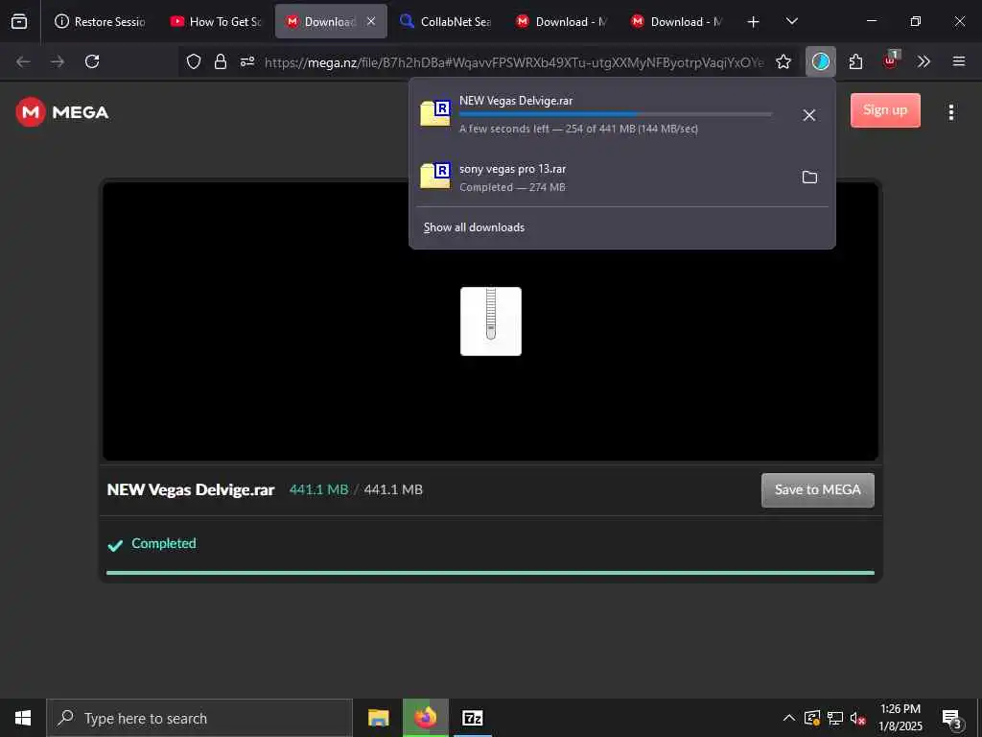Screen dimensions: 982x737
Task: Switch to the fifth tab, a MEGA Download tab
Action: [561, 21]
